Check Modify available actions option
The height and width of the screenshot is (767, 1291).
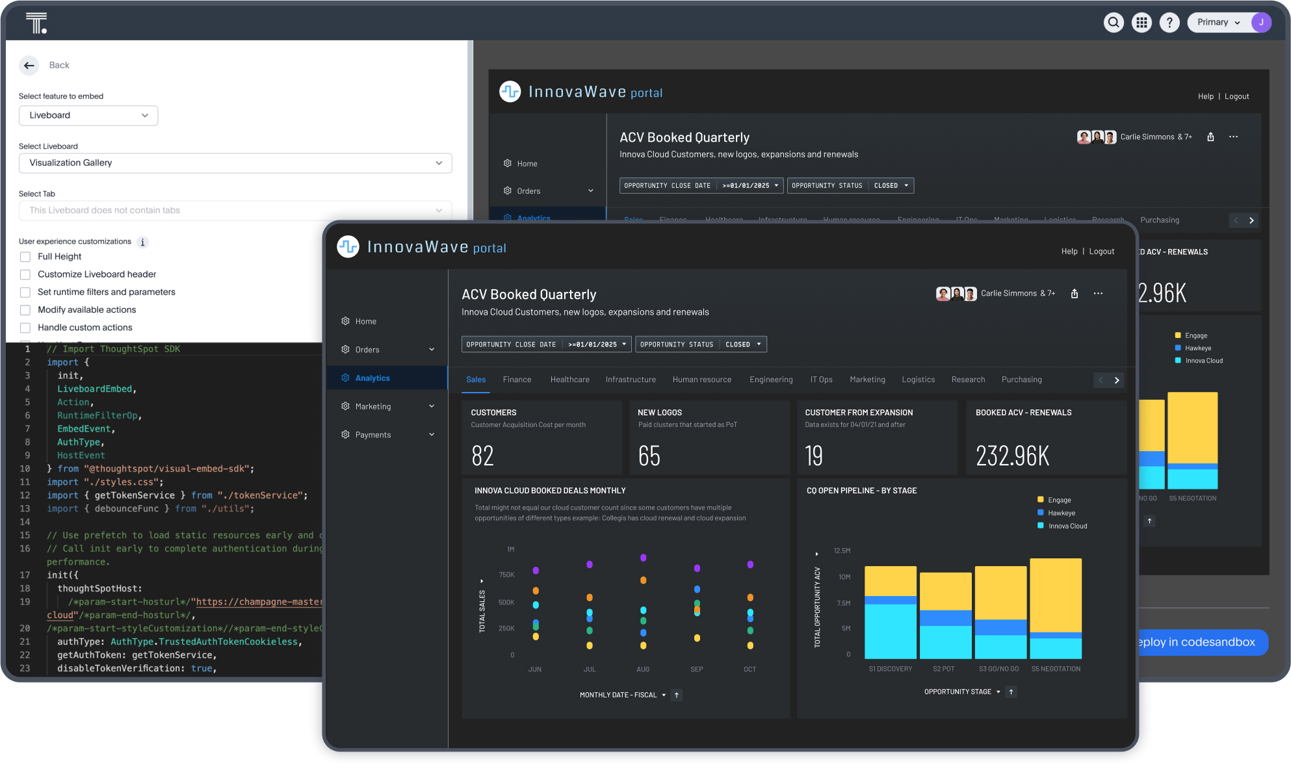coord(25,310)
